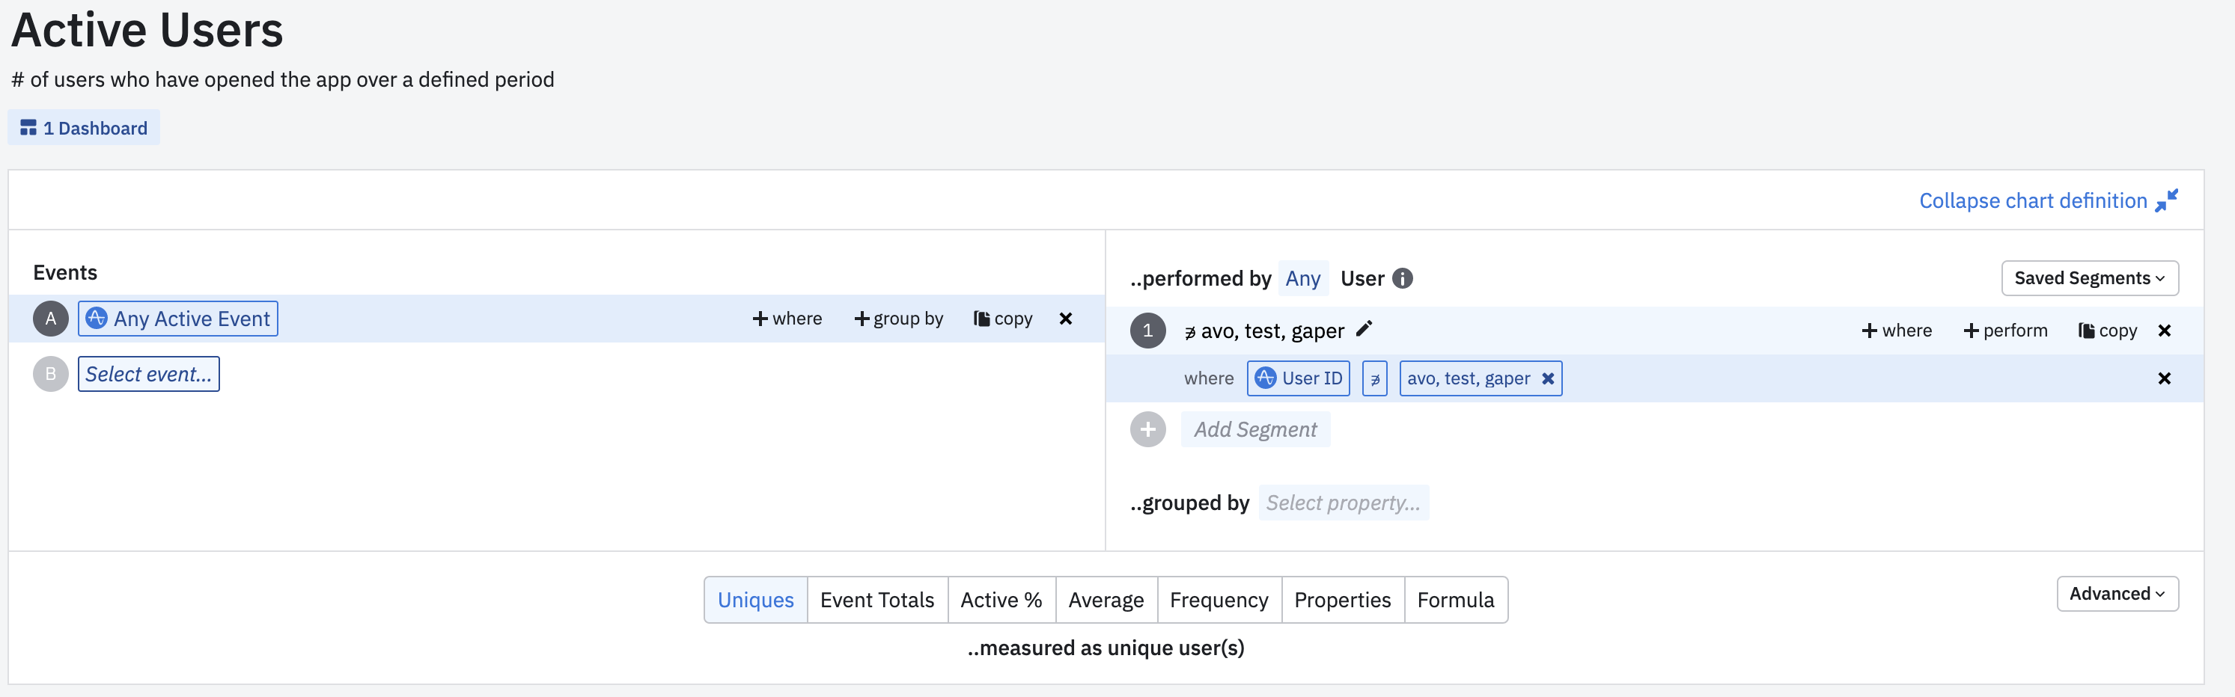Open the Saved Segments dropdown
The width and height of the screenshot is (2235, 697).
[x=2089, y=278]
